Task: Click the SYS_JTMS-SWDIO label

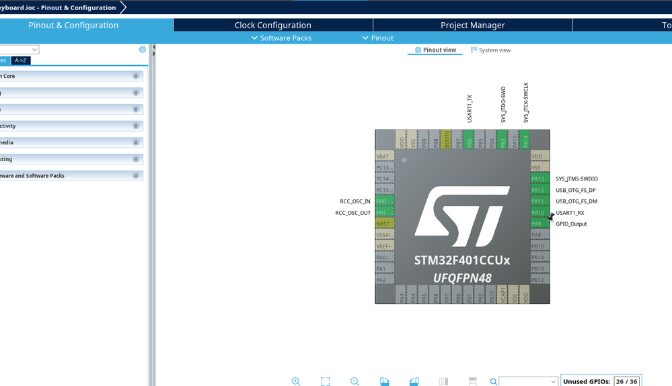Action: 576,179
